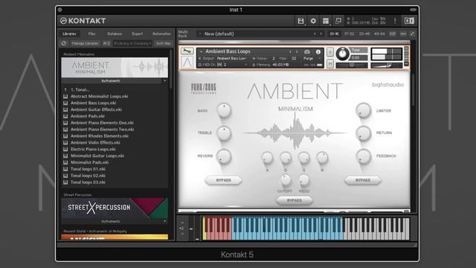Click the BASS knob
476x268 pixels.
click(x=224, y=110)
